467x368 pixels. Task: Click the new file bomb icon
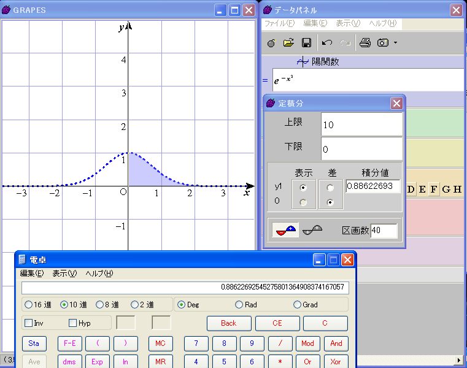pyautogui.click(x=272, y=43)
